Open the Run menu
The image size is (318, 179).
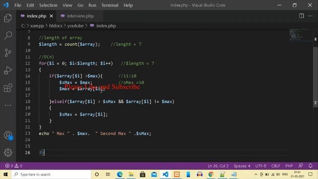92,5
